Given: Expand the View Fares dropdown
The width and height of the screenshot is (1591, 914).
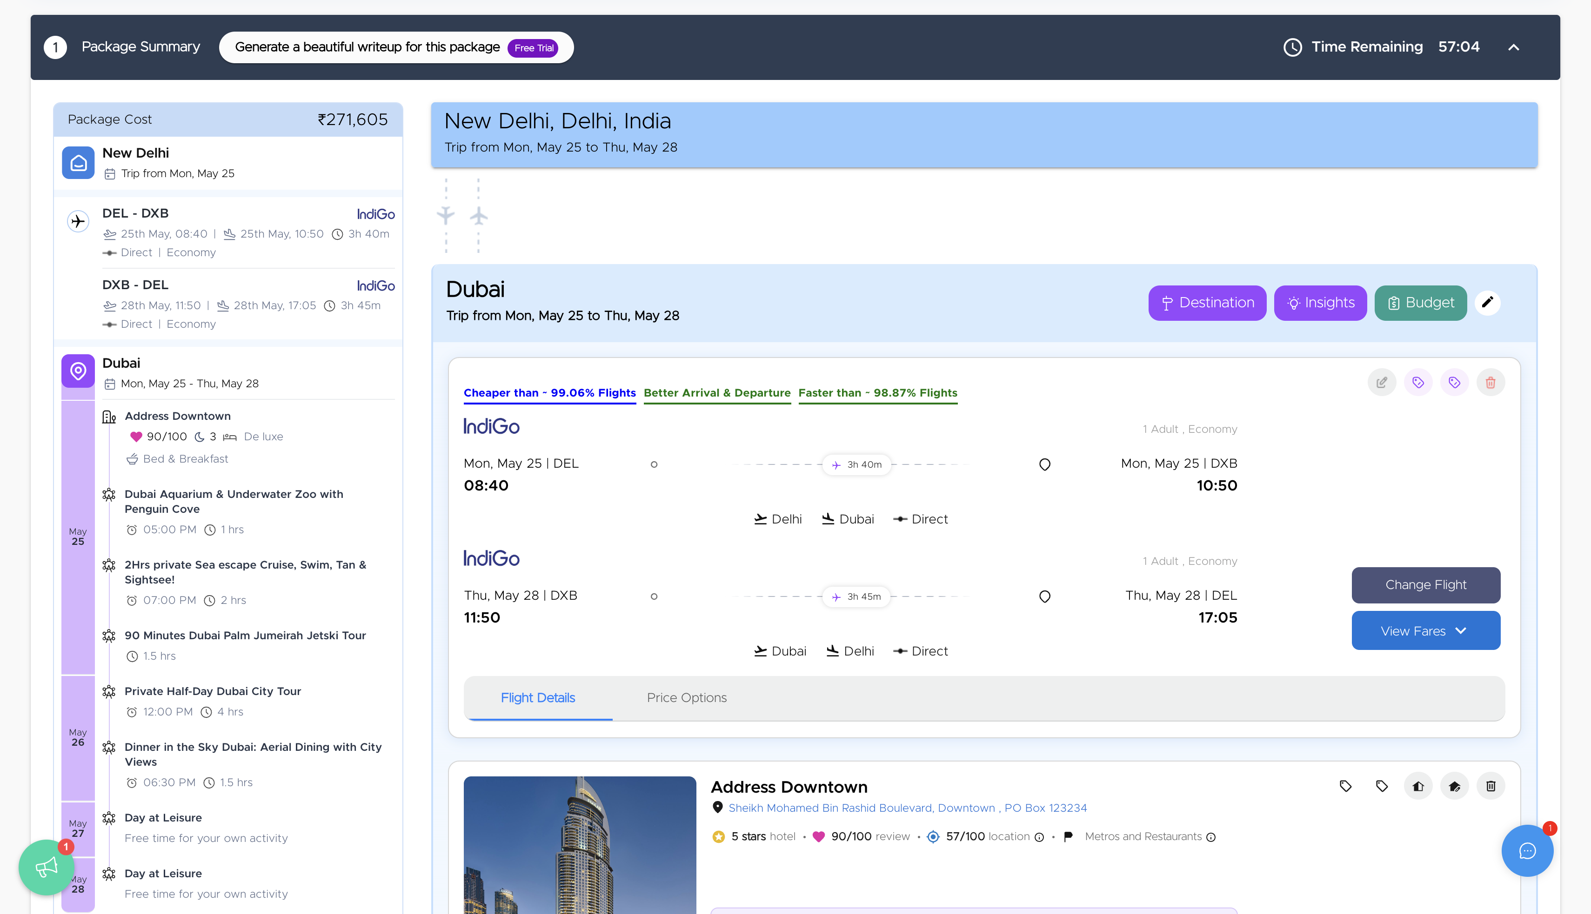Looking at the screenshot, I should point(1426,631).
